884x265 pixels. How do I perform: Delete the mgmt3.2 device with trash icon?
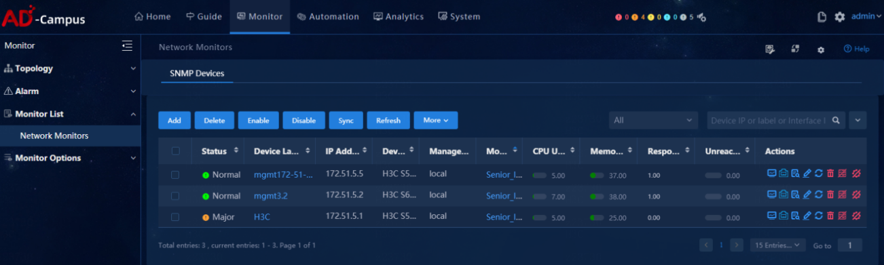(830, 195)
